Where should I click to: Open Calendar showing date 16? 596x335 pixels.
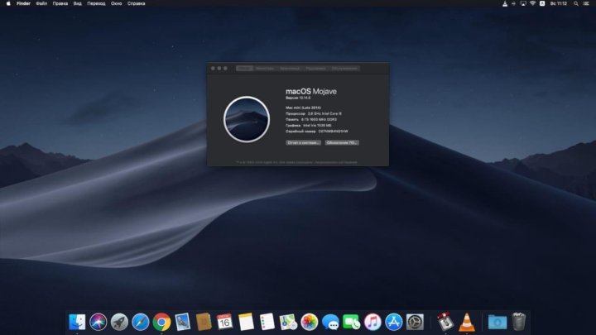click(224, 322)
